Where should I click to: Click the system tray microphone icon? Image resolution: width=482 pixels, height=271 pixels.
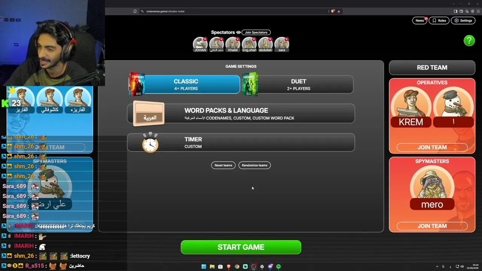(444, 266)
